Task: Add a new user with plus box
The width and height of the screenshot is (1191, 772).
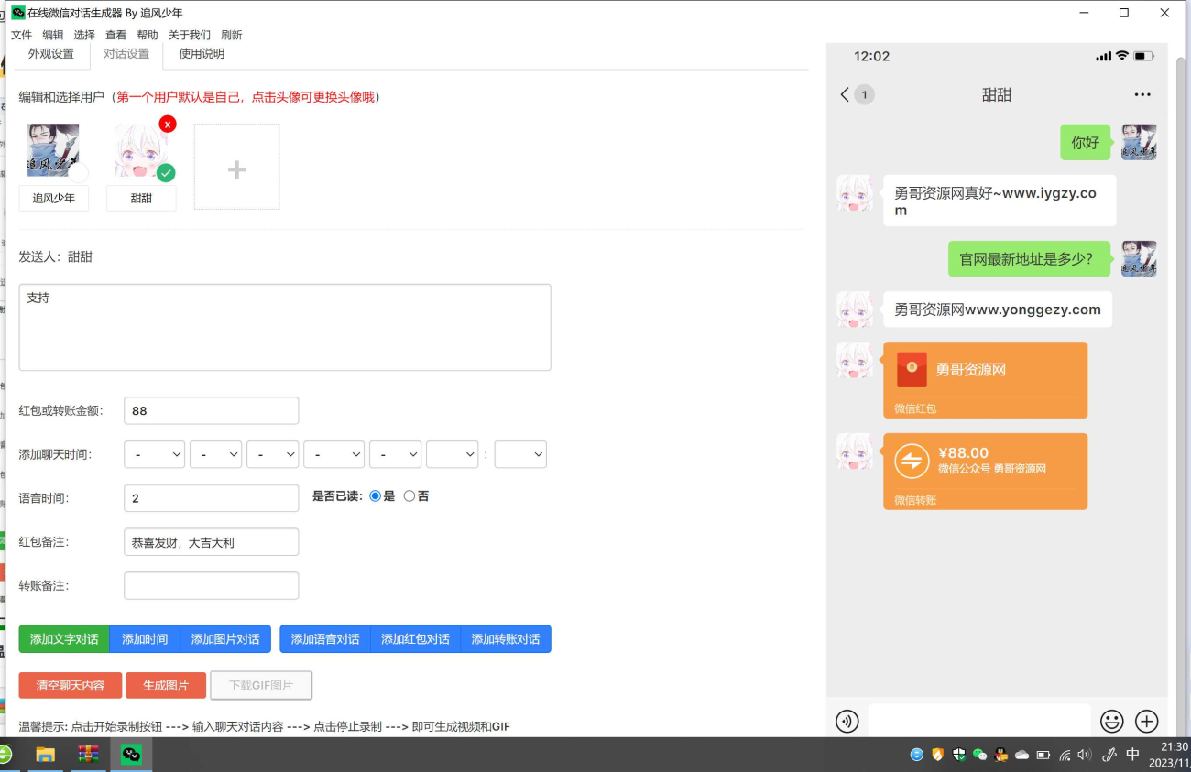Action: (236, 167)
